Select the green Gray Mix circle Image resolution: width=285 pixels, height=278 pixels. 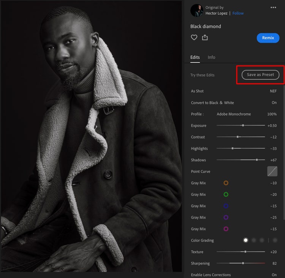(x=226, y=194)
